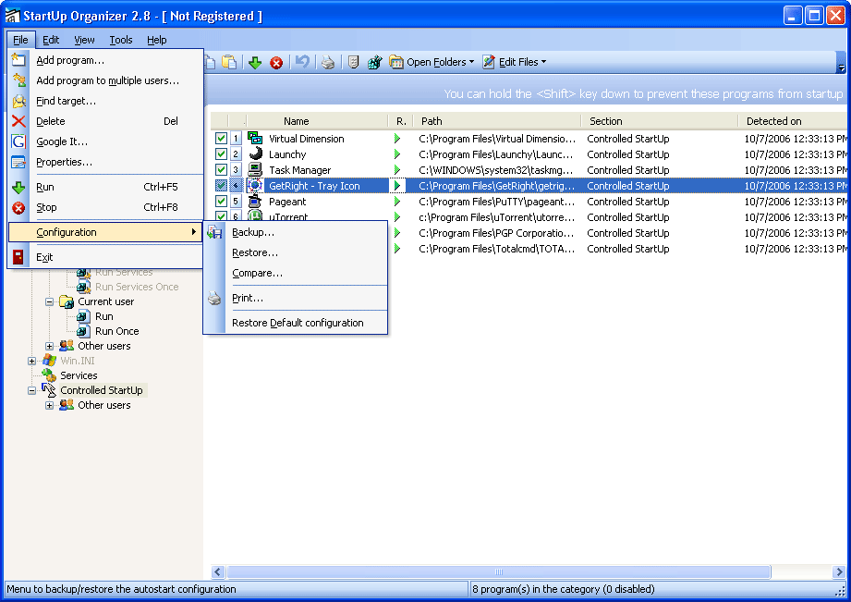Click the Virtual Dimension program icon

255,138
